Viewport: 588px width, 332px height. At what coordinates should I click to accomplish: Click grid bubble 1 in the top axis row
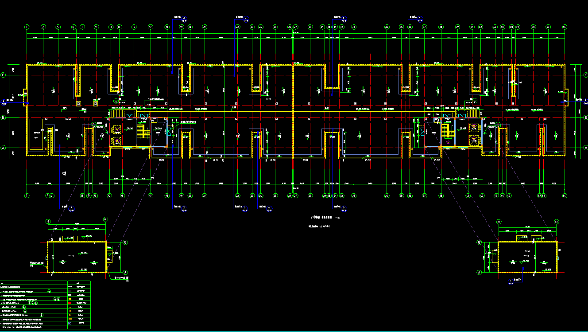coord(27,27)
